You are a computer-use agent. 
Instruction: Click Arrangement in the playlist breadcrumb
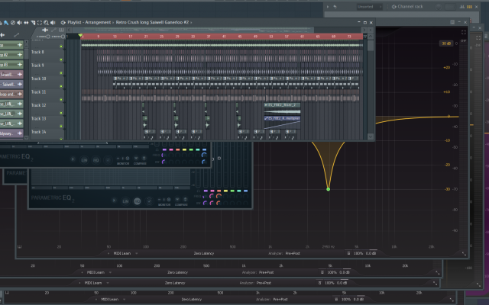tap(99, 23)
